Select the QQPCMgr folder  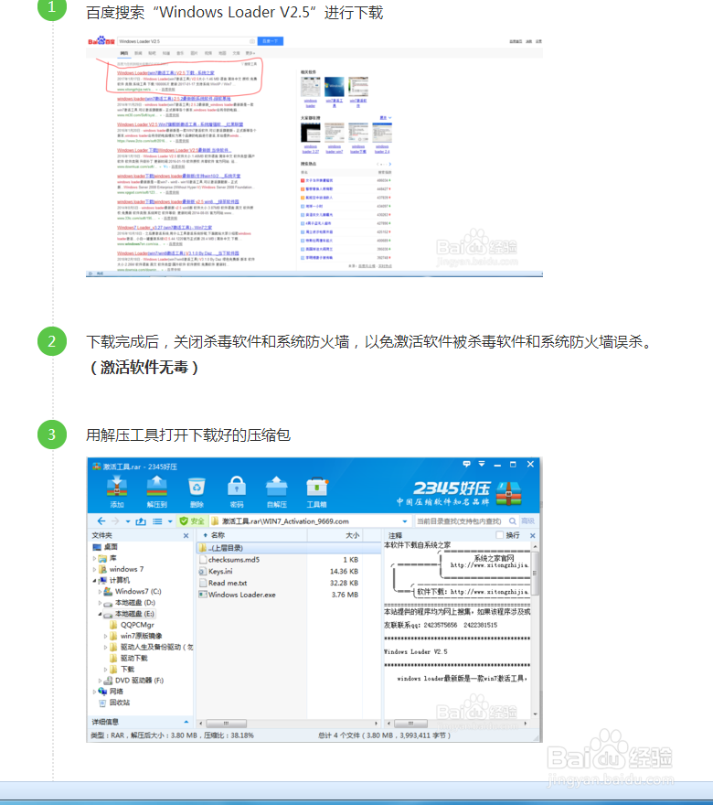132,625
